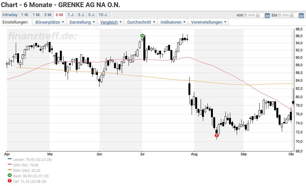Open calendar picker for the 'bis' date

click(301, 15)
